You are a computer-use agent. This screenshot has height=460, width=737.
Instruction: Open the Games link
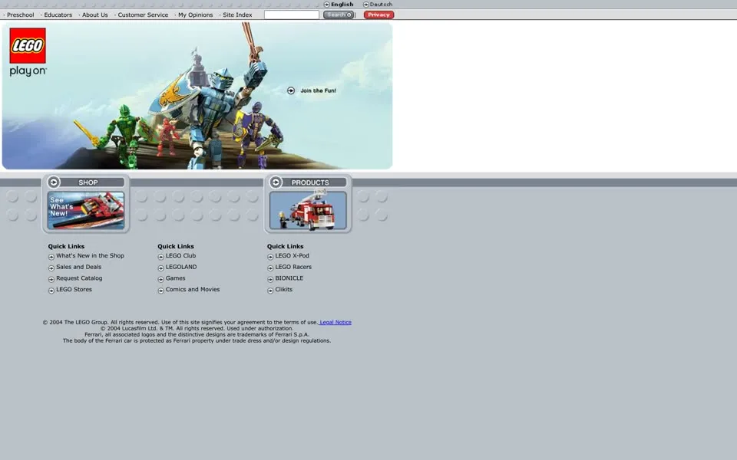pyautogui.click(x=175, y=278)
